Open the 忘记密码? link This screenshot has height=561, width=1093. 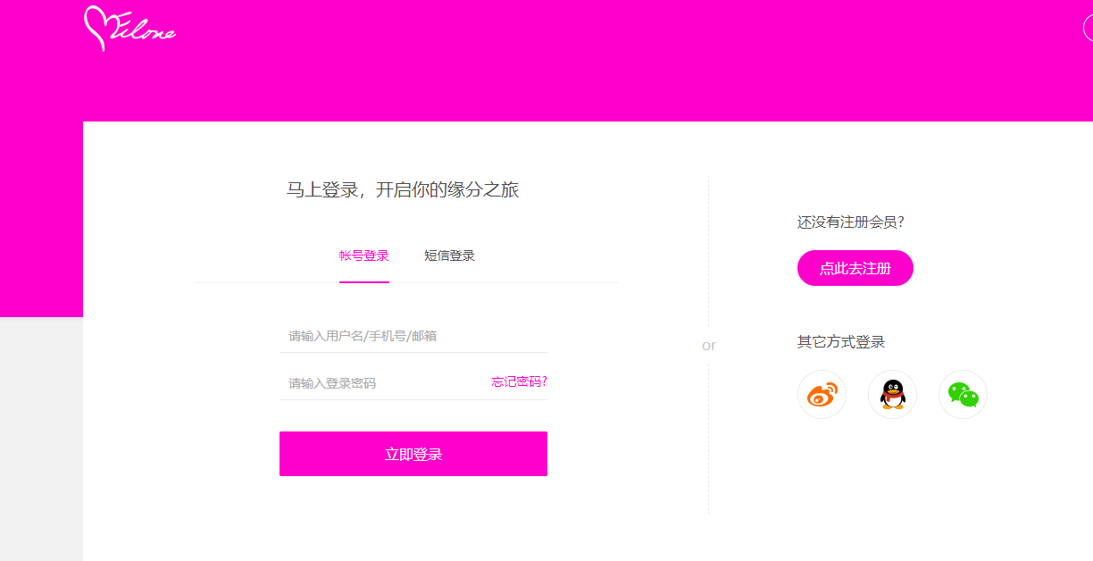pos(519,381)
